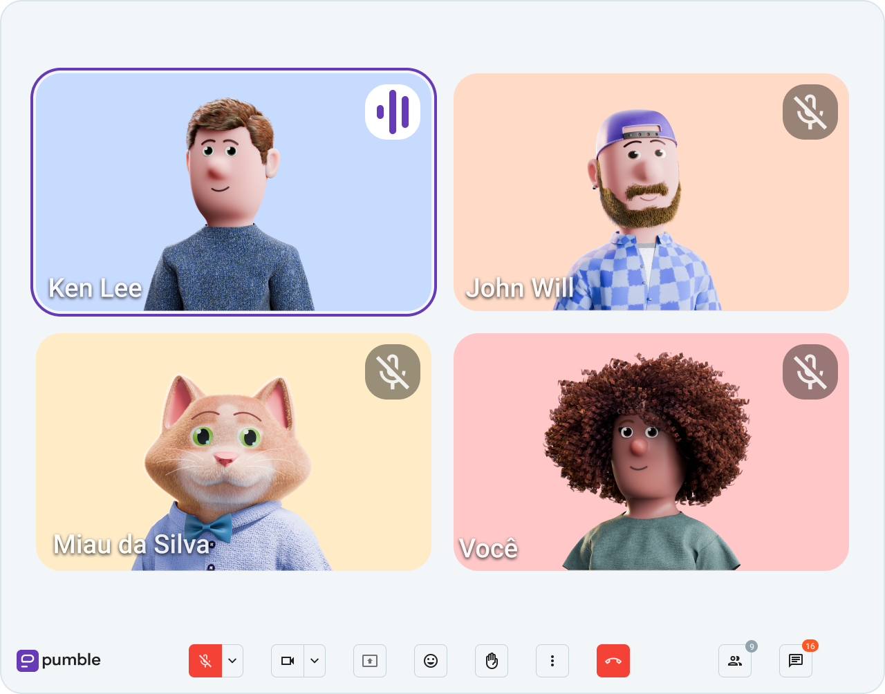The height and width of the screenshot is (694, 885).
Task: Click the Pumble logo
Action: coord(58,661)
